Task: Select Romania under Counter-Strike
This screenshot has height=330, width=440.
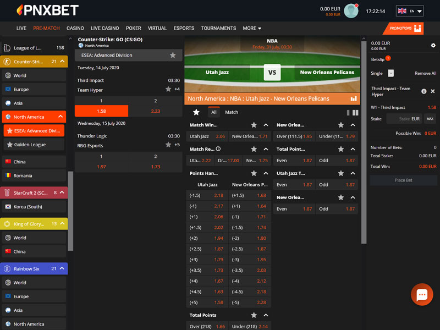Action: pos(34,175)
